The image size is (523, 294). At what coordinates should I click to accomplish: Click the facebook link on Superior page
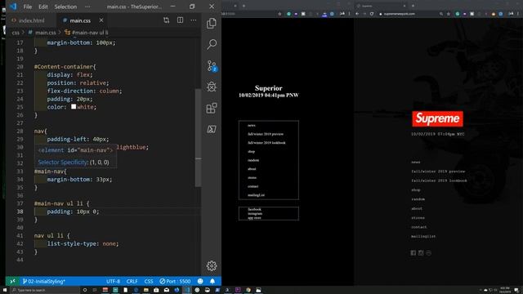(254, 209)
